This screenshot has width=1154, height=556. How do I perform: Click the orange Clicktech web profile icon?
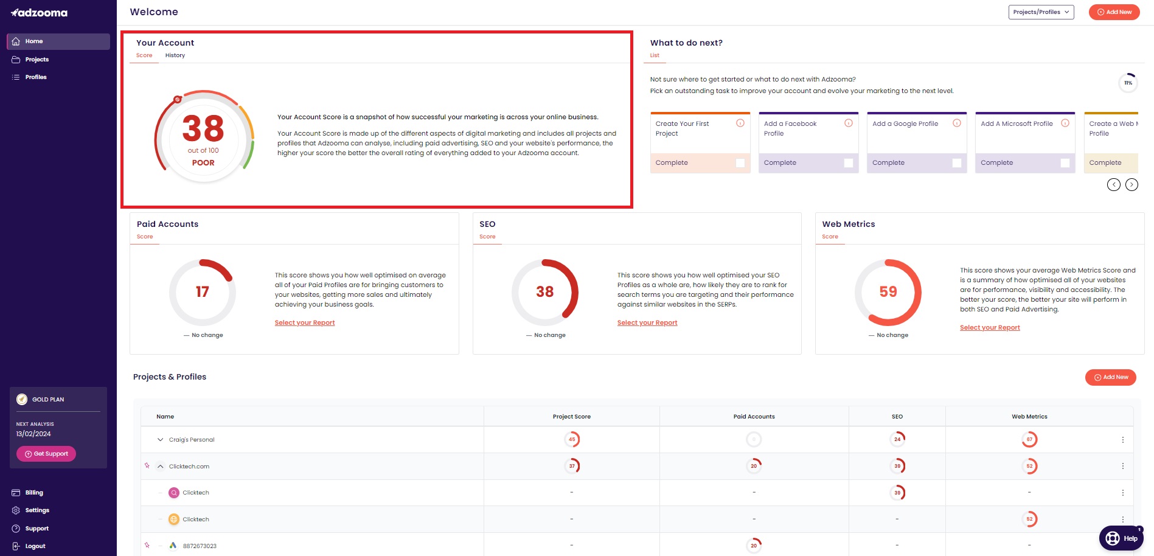tap(174, 520)
